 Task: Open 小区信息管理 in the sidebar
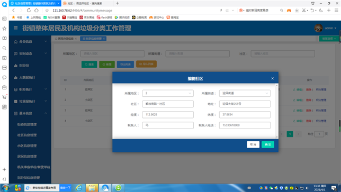27,145
